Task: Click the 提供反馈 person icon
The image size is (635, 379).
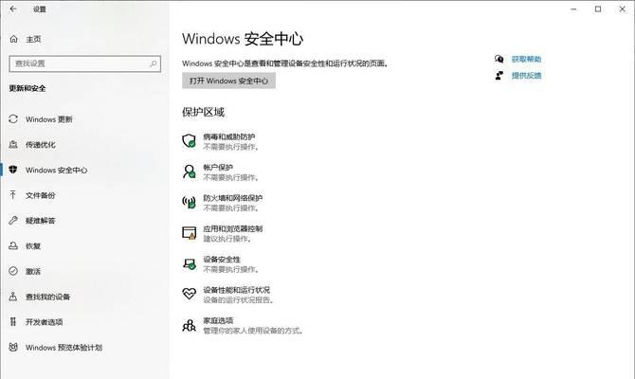Action: [499, 75]
